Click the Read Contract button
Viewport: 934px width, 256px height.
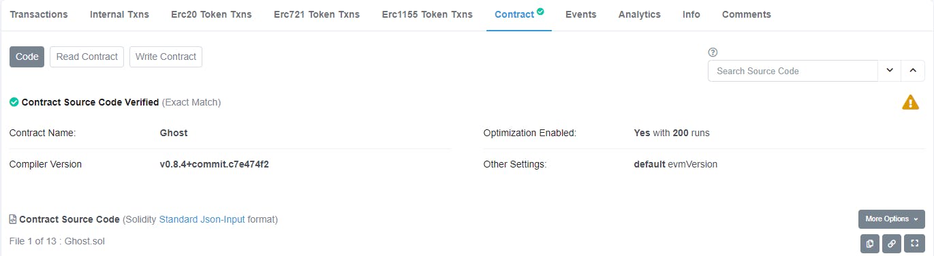point(87,57)
